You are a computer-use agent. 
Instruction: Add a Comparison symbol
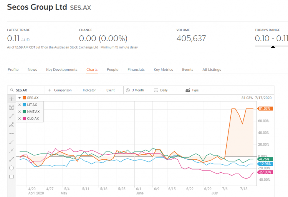point(60,90)
